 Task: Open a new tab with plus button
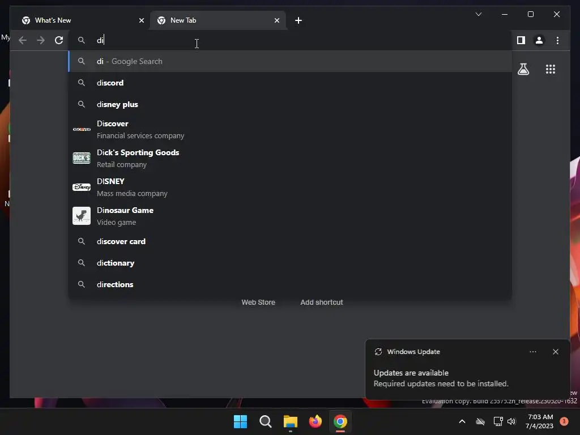coord(298,20)
